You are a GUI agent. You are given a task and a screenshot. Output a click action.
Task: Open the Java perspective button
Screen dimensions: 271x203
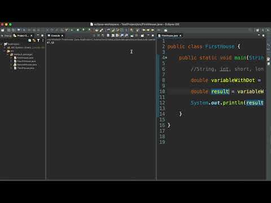pos(263,30)
